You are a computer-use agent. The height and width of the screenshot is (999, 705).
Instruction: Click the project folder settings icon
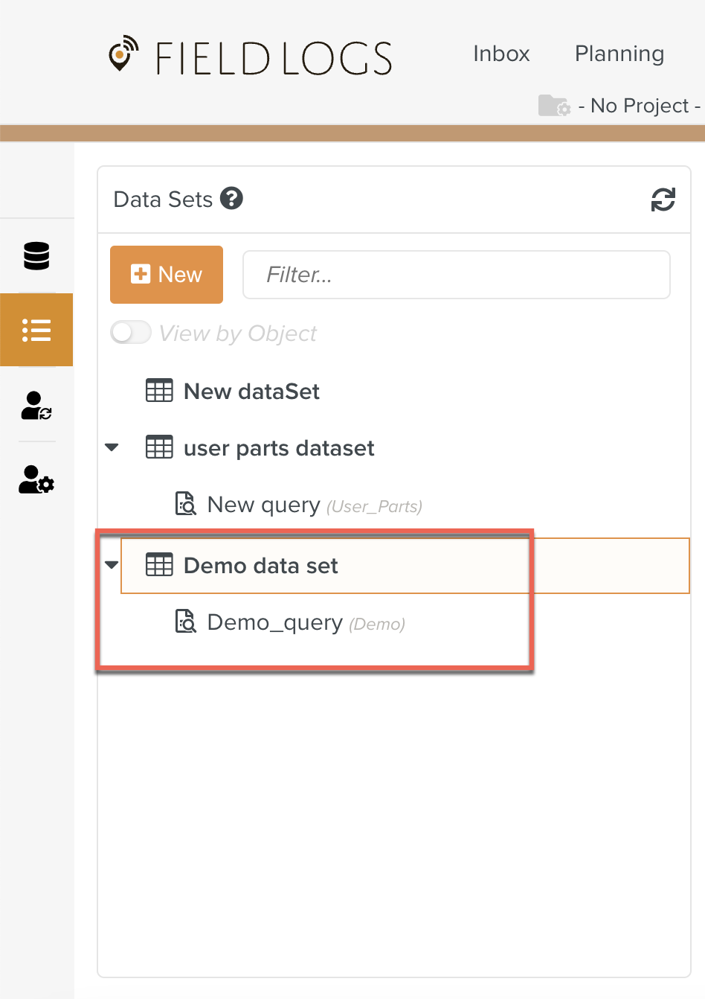point(554,106)
